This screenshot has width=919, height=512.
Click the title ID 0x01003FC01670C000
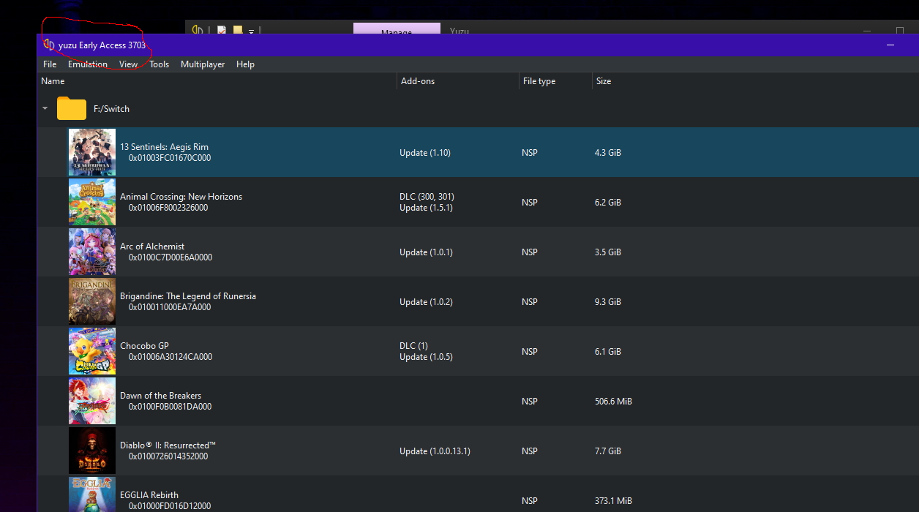(x=170, y=158)
